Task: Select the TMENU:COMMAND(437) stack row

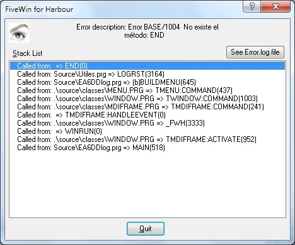Action: pyautogui.click(x=147, y=90)
